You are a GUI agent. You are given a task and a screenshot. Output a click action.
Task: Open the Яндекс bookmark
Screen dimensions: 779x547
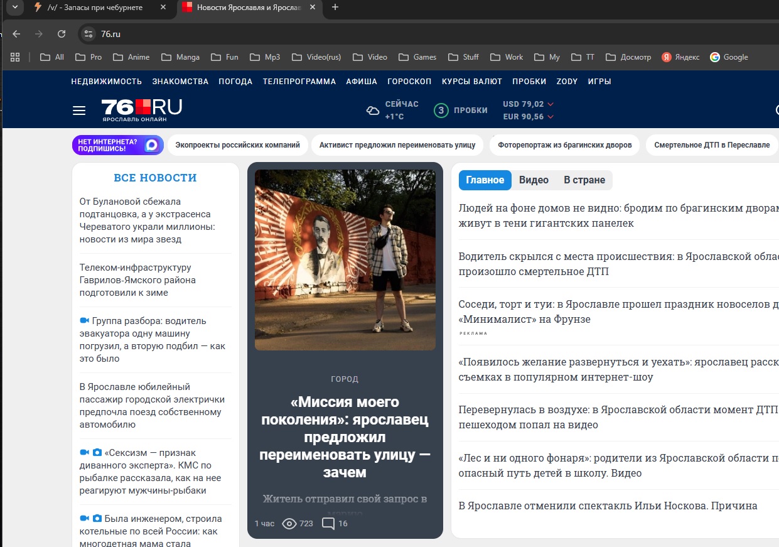click(680, 57)
